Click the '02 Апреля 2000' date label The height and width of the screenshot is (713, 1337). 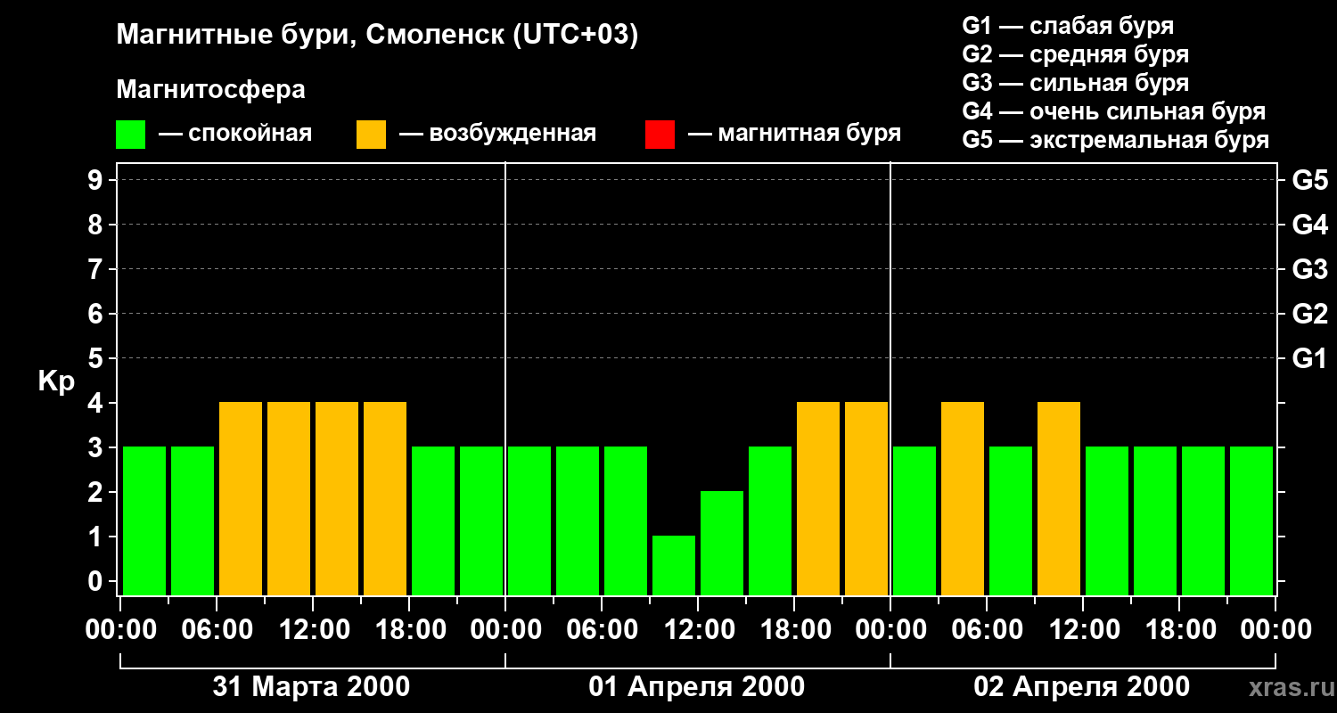coord(1081,686)
